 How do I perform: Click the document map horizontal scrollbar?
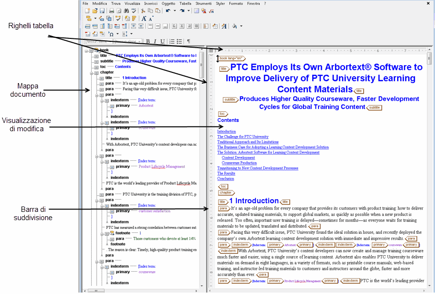tap(141, 291)
